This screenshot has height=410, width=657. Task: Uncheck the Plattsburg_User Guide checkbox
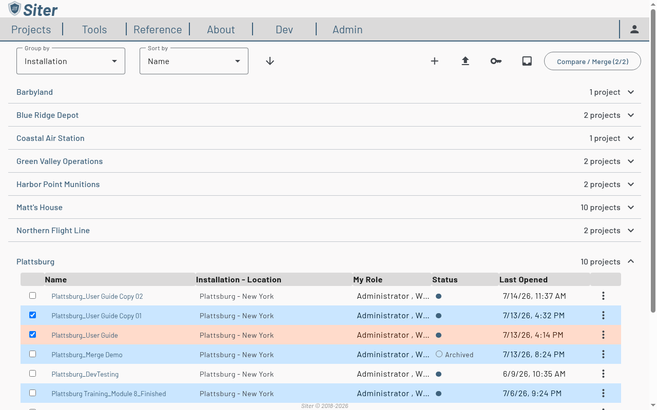33,335
